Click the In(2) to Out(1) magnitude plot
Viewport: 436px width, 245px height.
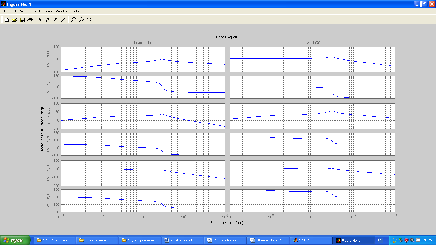[312, 59]
